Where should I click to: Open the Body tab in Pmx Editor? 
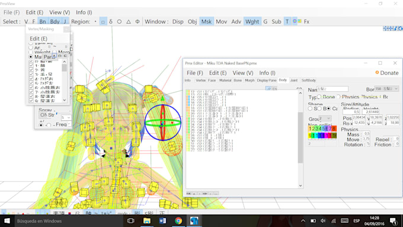pos(283,80)
